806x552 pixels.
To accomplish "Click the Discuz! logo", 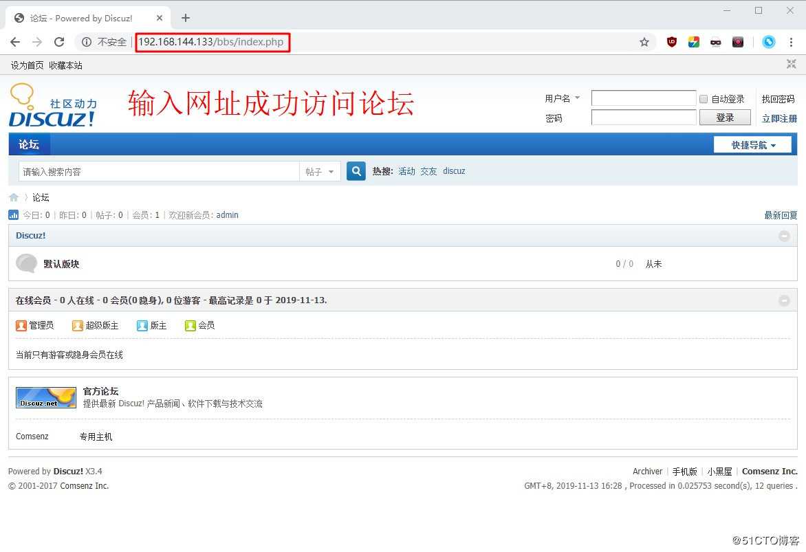I will (x=52, y=105).
